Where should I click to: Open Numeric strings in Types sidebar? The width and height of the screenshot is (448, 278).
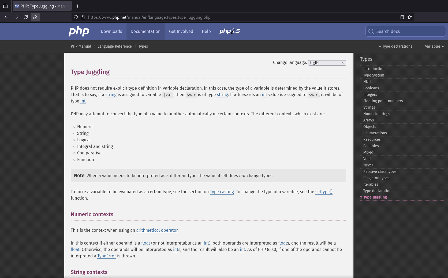[376, 114]
